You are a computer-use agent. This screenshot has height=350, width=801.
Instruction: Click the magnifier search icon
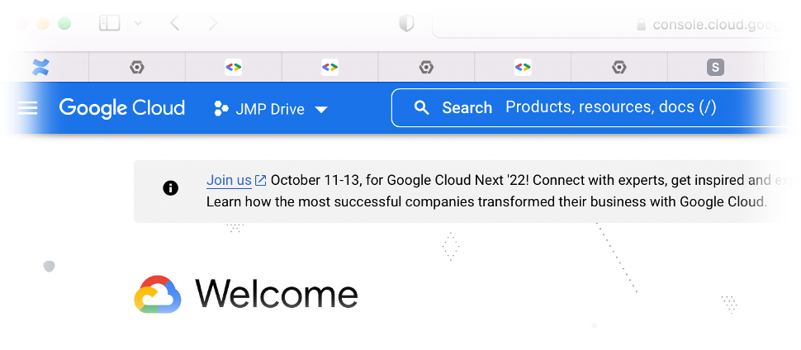point(422,108)
